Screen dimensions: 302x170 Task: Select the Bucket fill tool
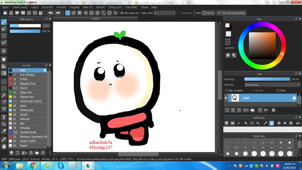(4, 66)
